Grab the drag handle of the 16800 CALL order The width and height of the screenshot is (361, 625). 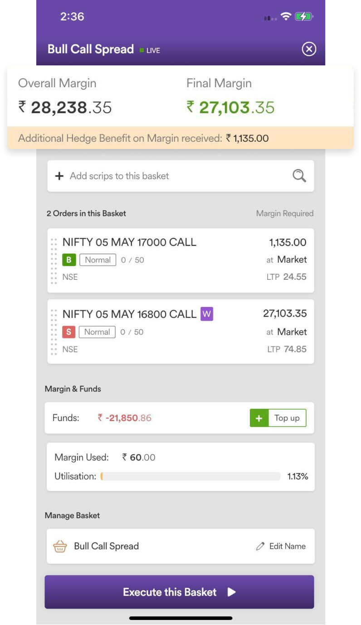[54, 332]
